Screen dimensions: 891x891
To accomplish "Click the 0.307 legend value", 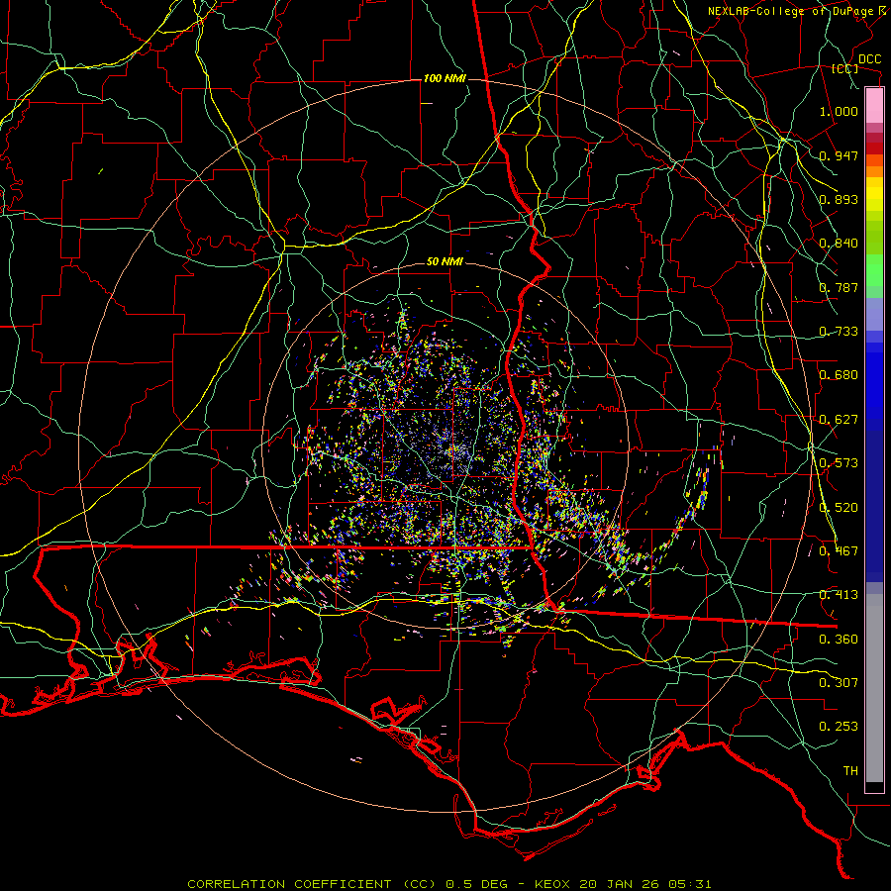I will tap(839, 683).
